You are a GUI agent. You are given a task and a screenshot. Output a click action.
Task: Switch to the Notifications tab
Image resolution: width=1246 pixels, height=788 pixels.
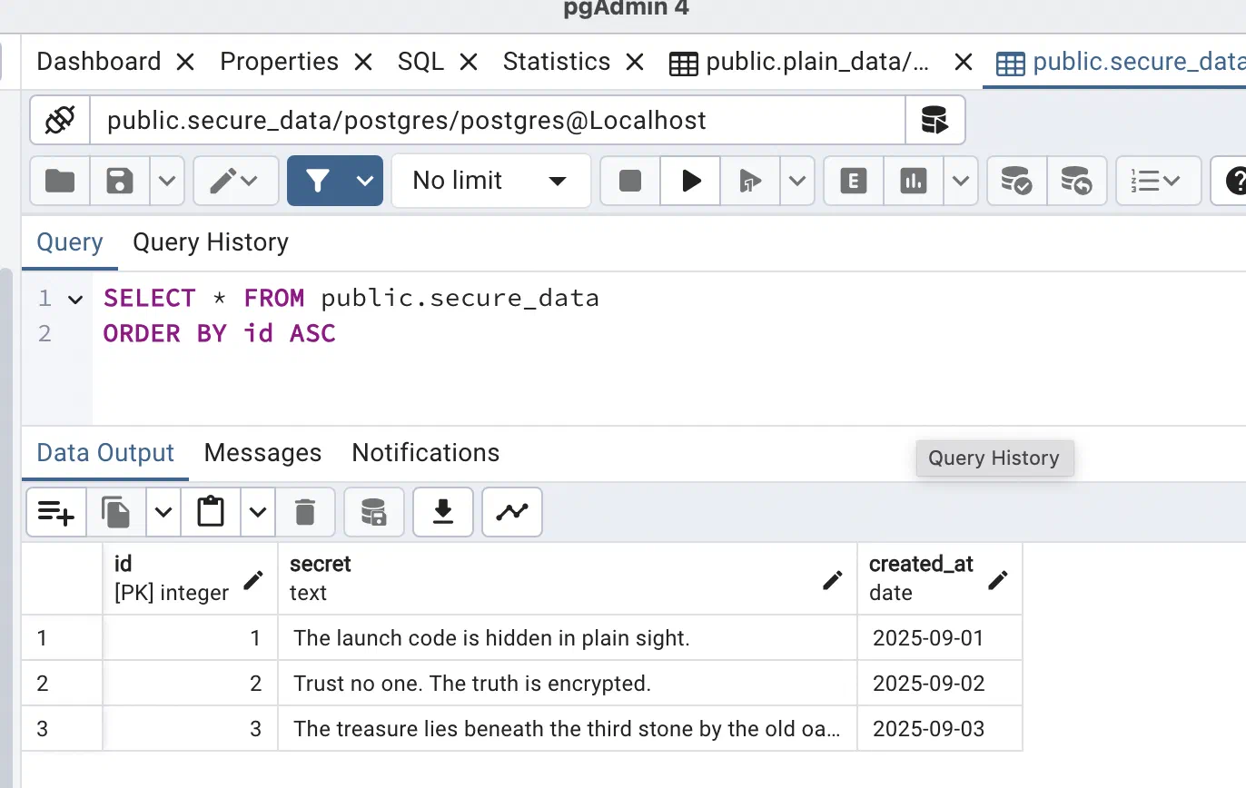point(426,453)
